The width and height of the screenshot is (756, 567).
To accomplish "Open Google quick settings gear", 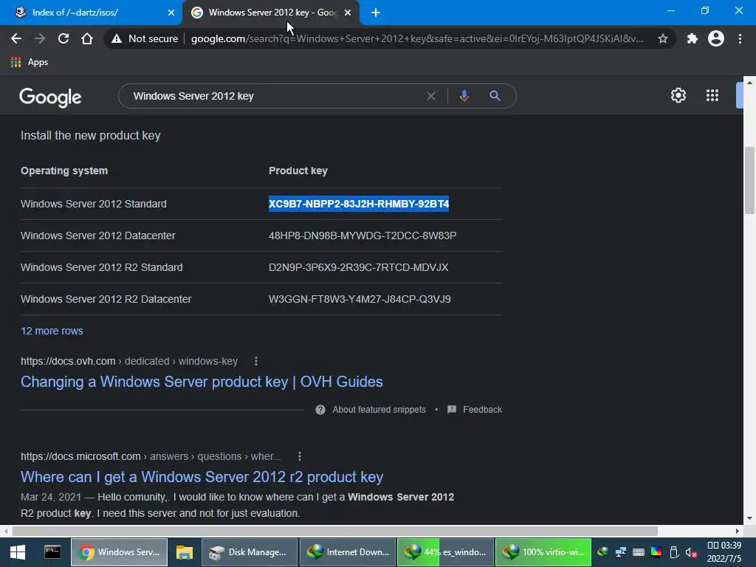I will pos(678,95).
